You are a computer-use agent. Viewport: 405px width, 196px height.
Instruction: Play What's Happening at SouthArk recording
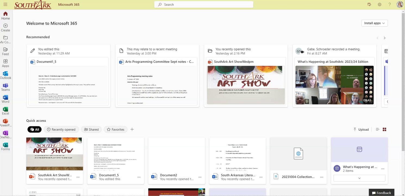click(x=335, y=85)
